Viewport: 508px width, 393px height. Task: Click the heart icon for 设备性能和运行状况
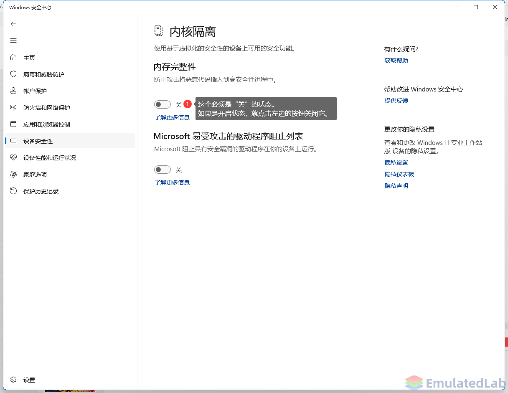(x=13, y=157)
